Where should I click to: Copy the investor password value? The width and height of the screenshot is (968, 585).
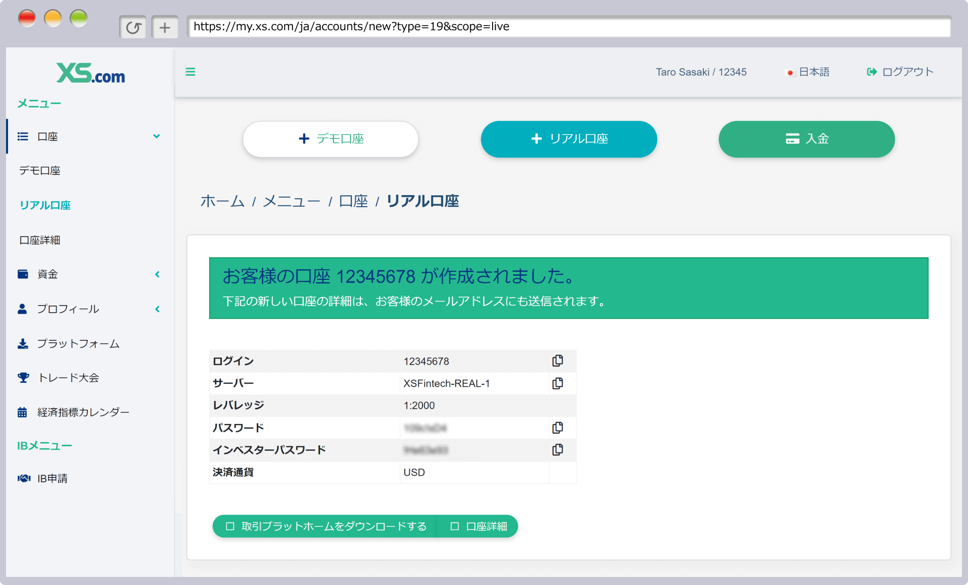click(557, 450)
